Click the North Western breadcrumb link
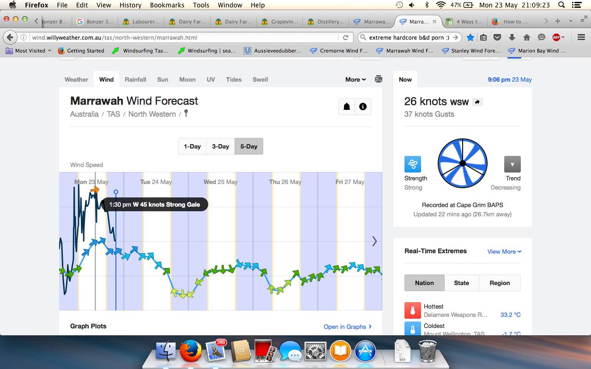591x369 pixels. [152, 114]
